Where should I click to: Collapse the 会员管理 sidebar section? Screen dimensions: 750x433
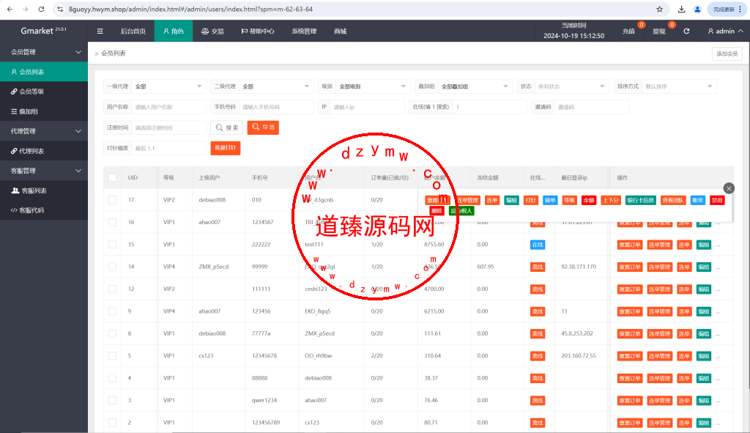[x=44, y=52]
